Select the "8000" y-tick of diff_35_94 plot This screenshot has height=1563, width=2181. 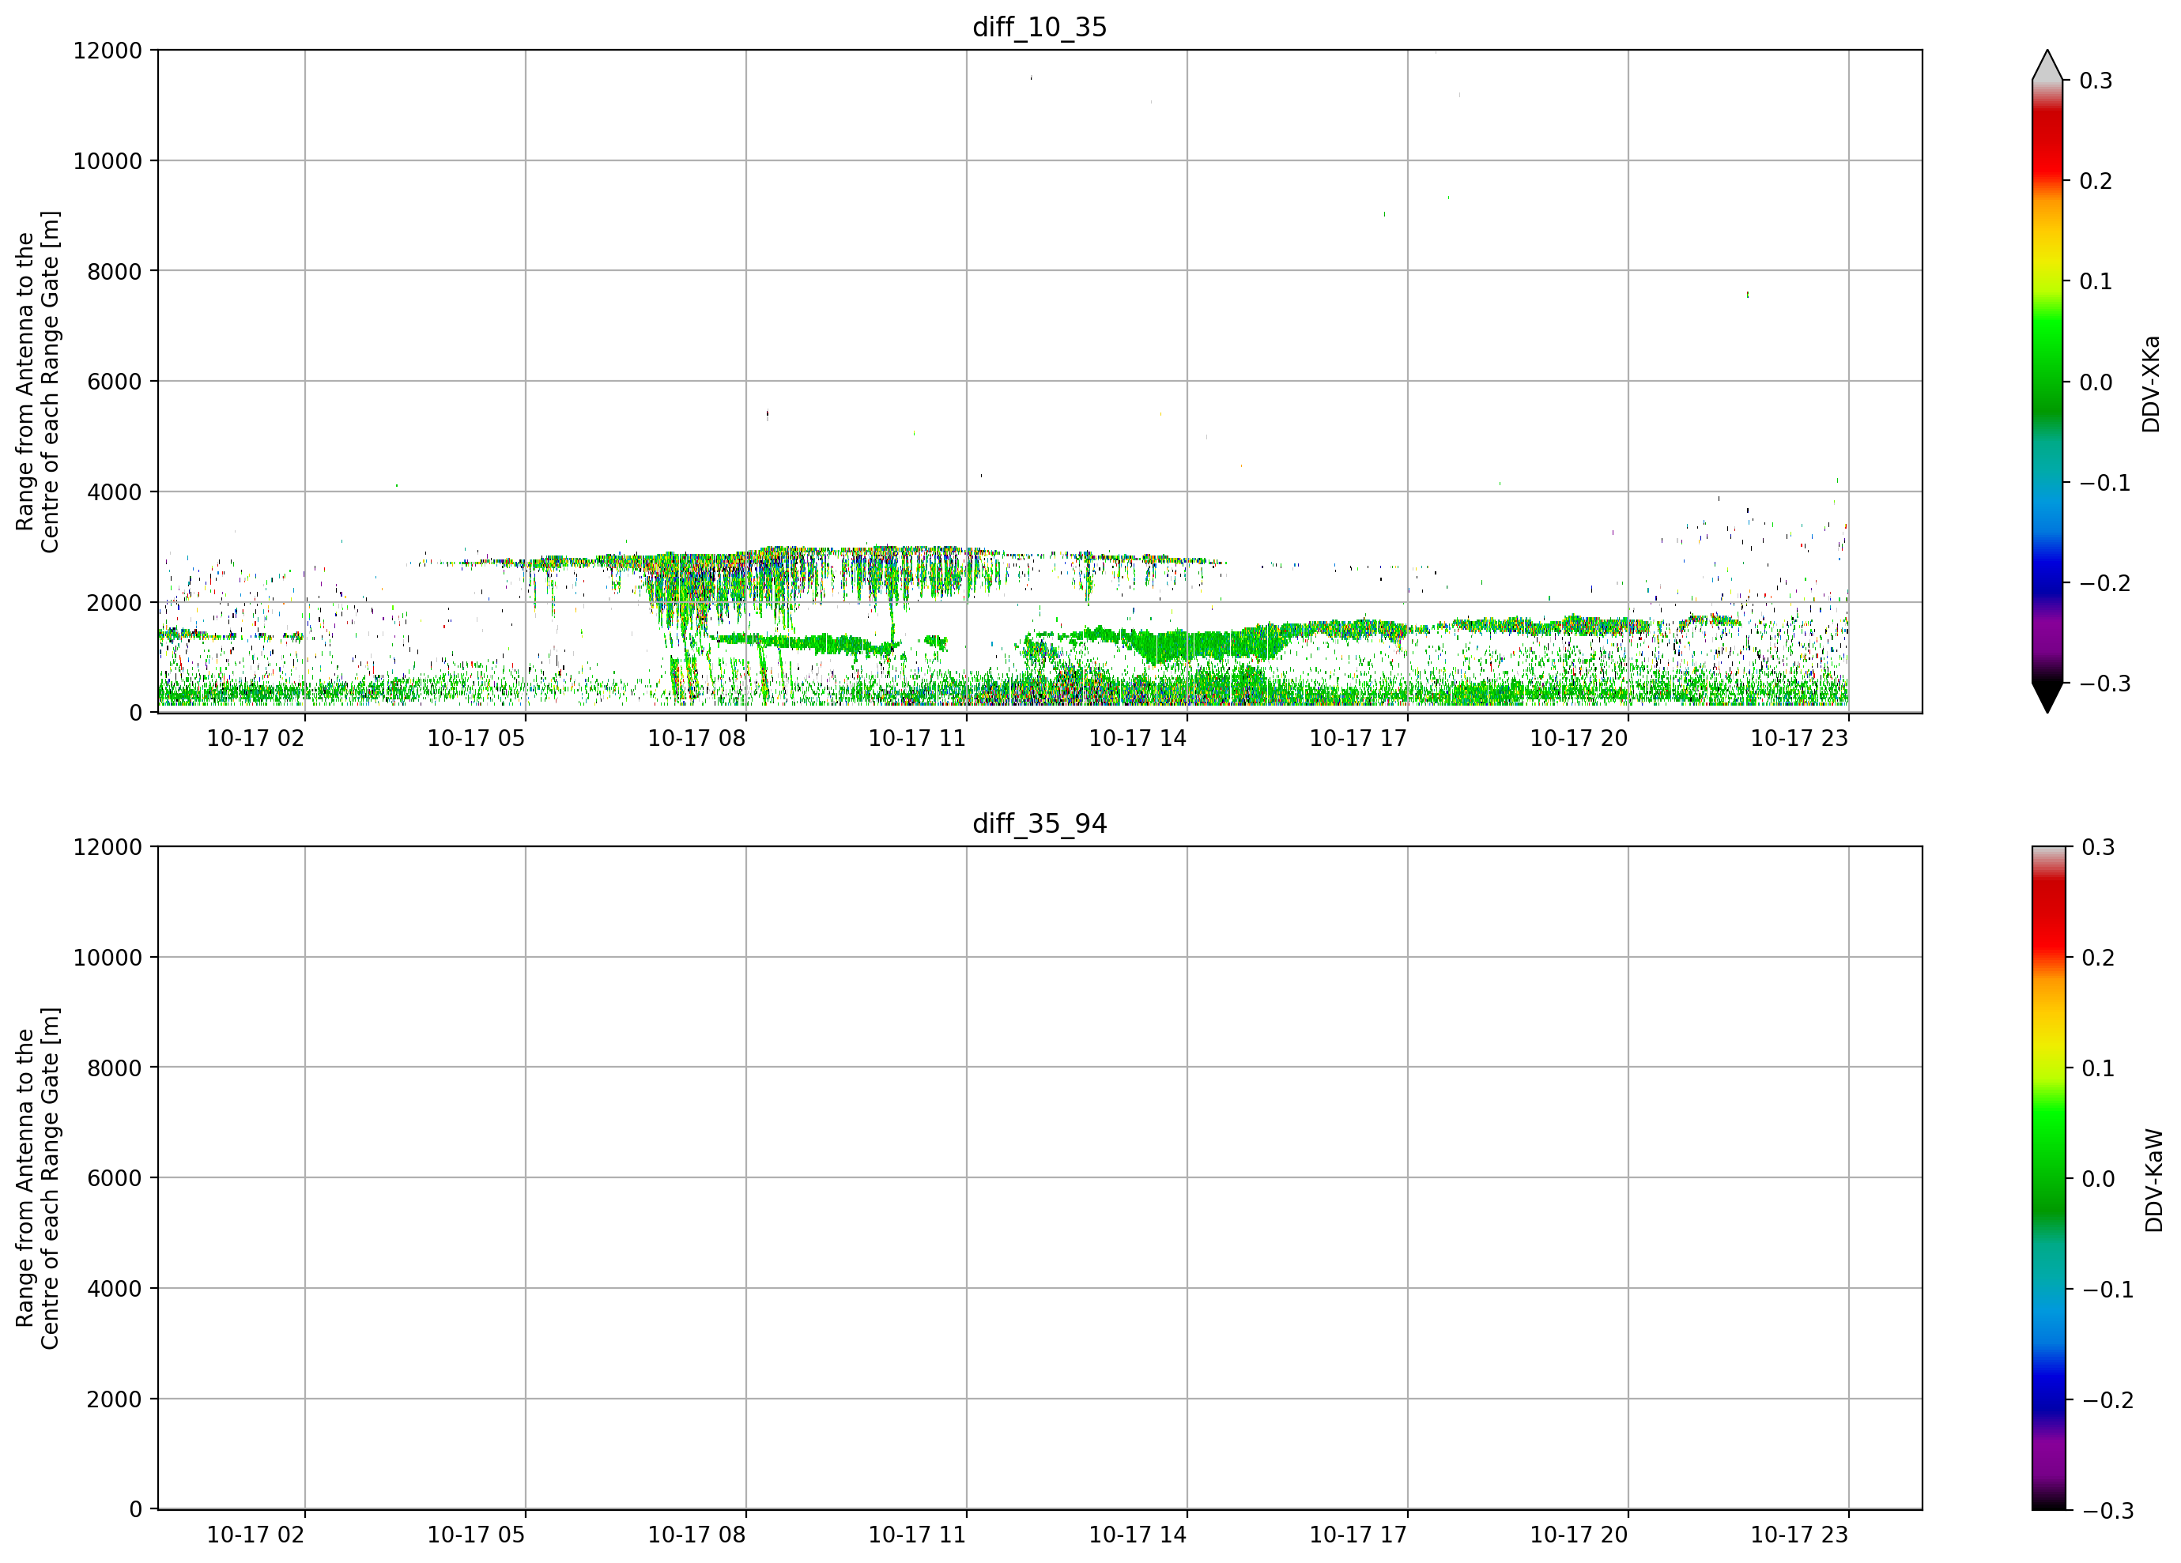pyautogui.click(x=115, y=1068)
